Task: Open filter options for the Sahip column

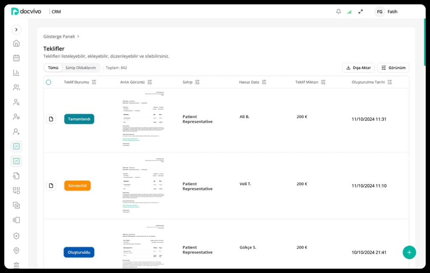Action: coord(197,82)
